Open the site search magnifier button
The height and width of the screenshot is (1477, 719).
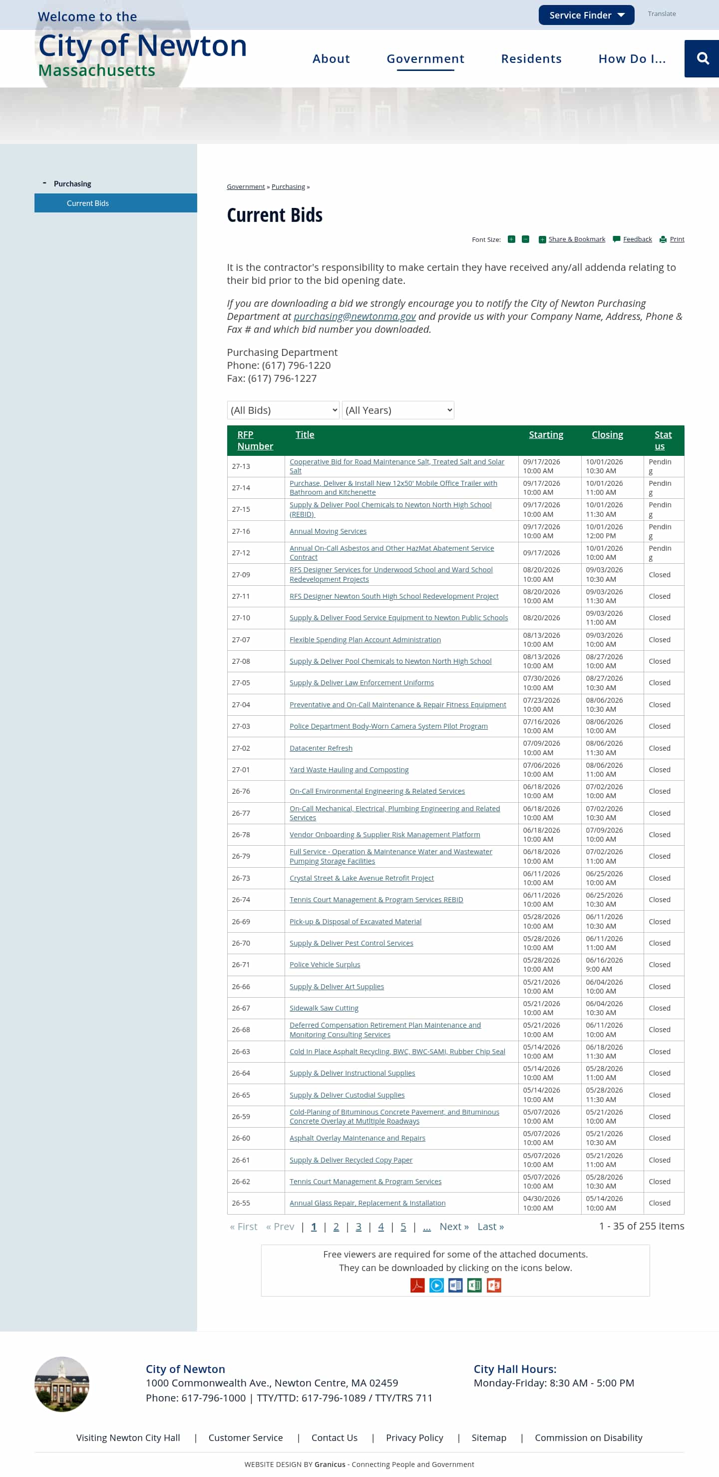point(702,58)
